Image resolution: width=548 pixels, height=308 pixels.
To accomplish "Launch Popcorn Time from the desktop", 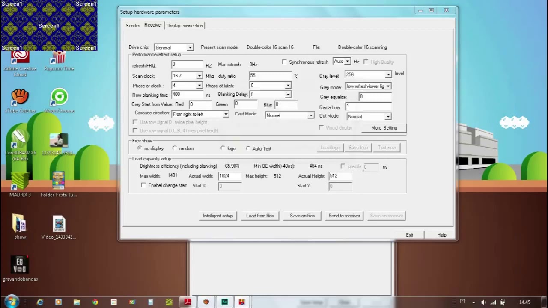I will pyautogui.click(x=59, y=61).
